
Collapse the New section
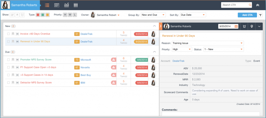(155, 26)
